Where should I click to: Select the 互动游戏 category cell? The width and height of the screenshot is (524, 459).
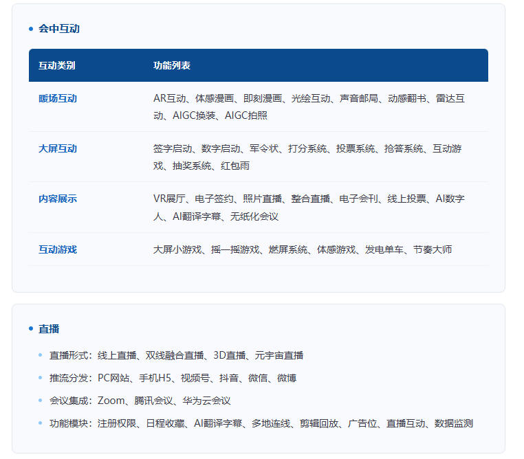point(58,249)
